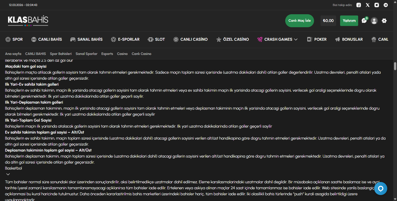The height and width of the screenshot is (201, 397).
Task: Expand the CRASH GAMES dropdown arrow
Action: click(x=296, y=39)
